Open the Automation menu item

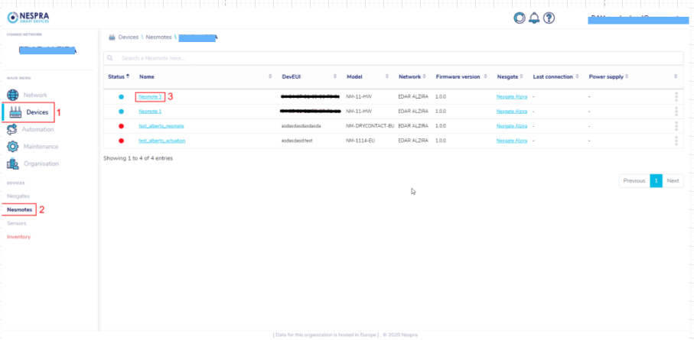coord(37,129)
